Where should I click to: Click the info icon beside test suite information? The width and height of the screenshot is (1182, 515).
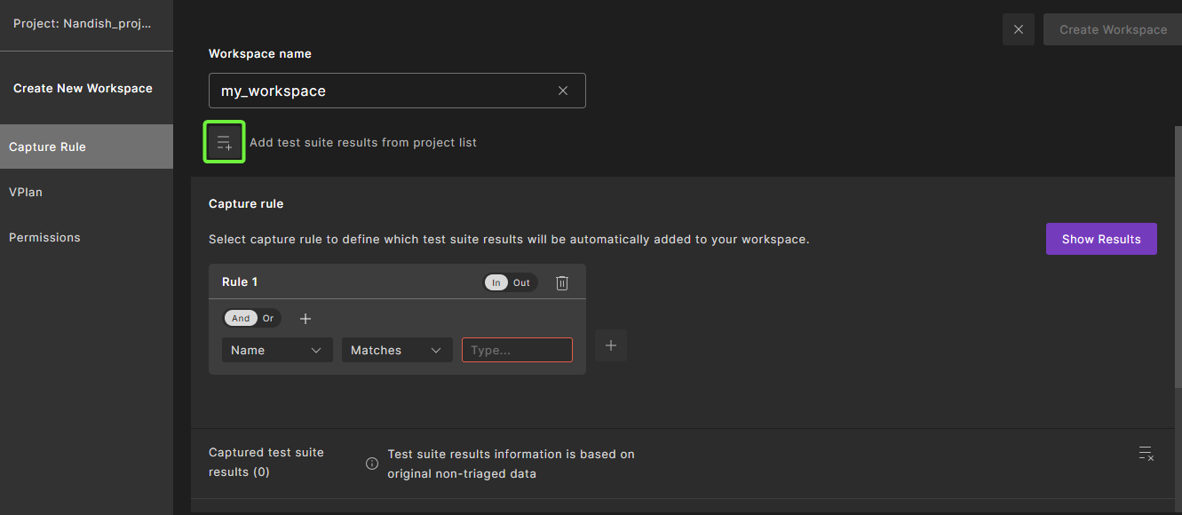click(372, 463)
